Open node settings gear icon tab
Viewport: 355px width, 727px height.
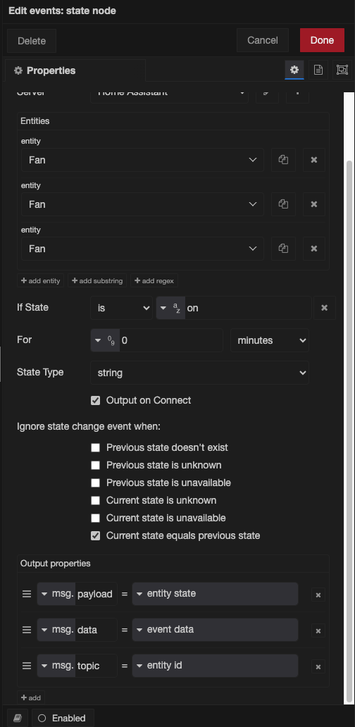(294, 70)
